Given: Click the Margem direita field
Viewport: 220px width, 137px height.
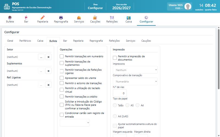Looking at the screenshot, I should [141, 135].
